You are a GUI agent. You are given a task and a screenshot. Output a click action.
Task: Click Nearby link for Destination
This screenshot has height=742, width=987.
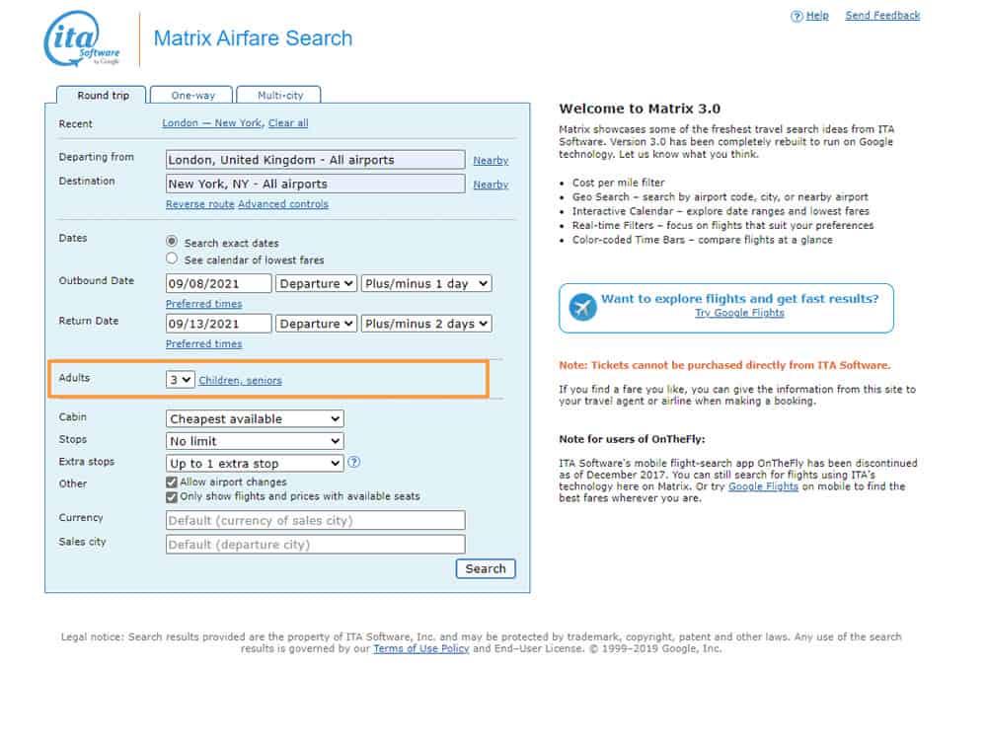[x=491, y=185]
